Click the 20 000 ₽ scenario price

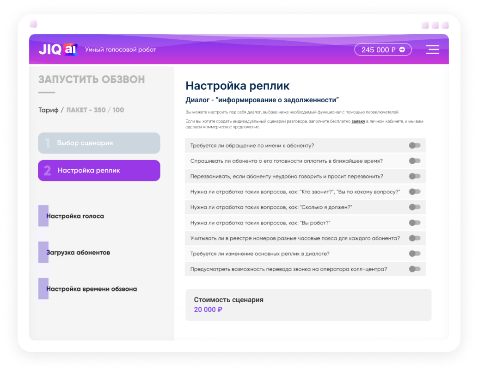coord(208,310)
